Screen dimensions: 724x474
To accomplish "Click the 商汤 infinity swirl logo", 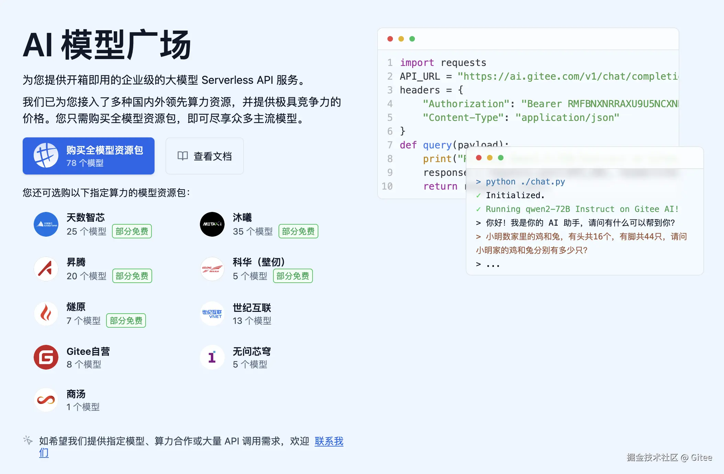I will pos(46,400).
